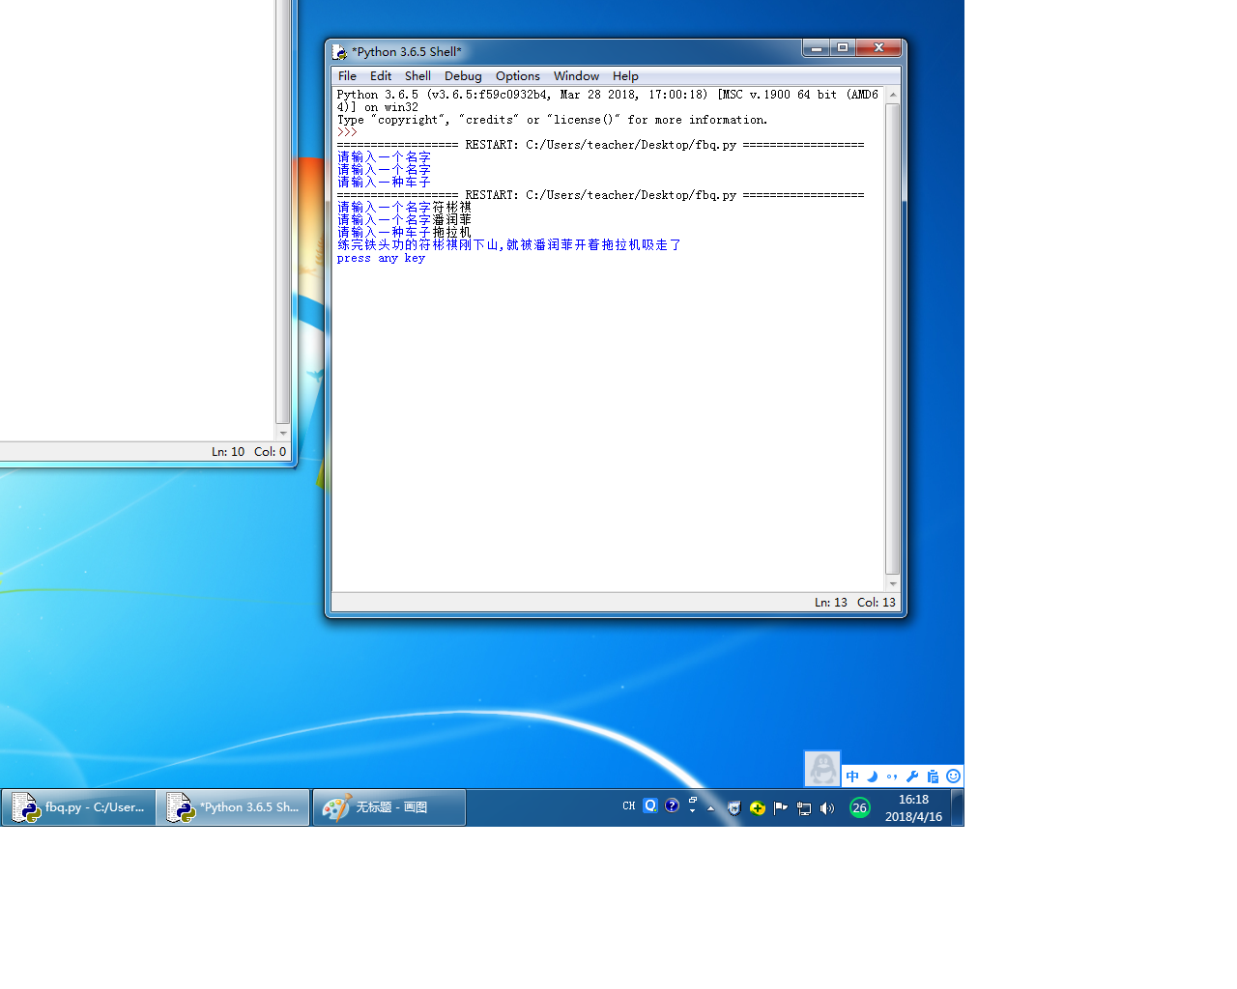Click the smiley face icon in IME bar
Screen dimensions: 1237x989
pos(954,777)
